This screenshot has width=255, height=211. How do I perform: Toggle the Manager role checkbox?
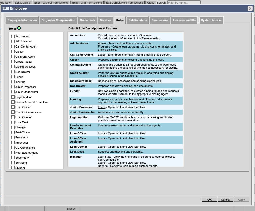(13, 127)
